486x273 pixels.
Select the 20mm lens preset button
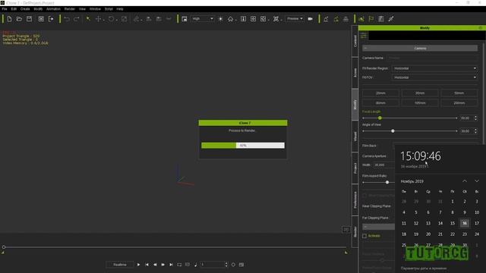380,93
